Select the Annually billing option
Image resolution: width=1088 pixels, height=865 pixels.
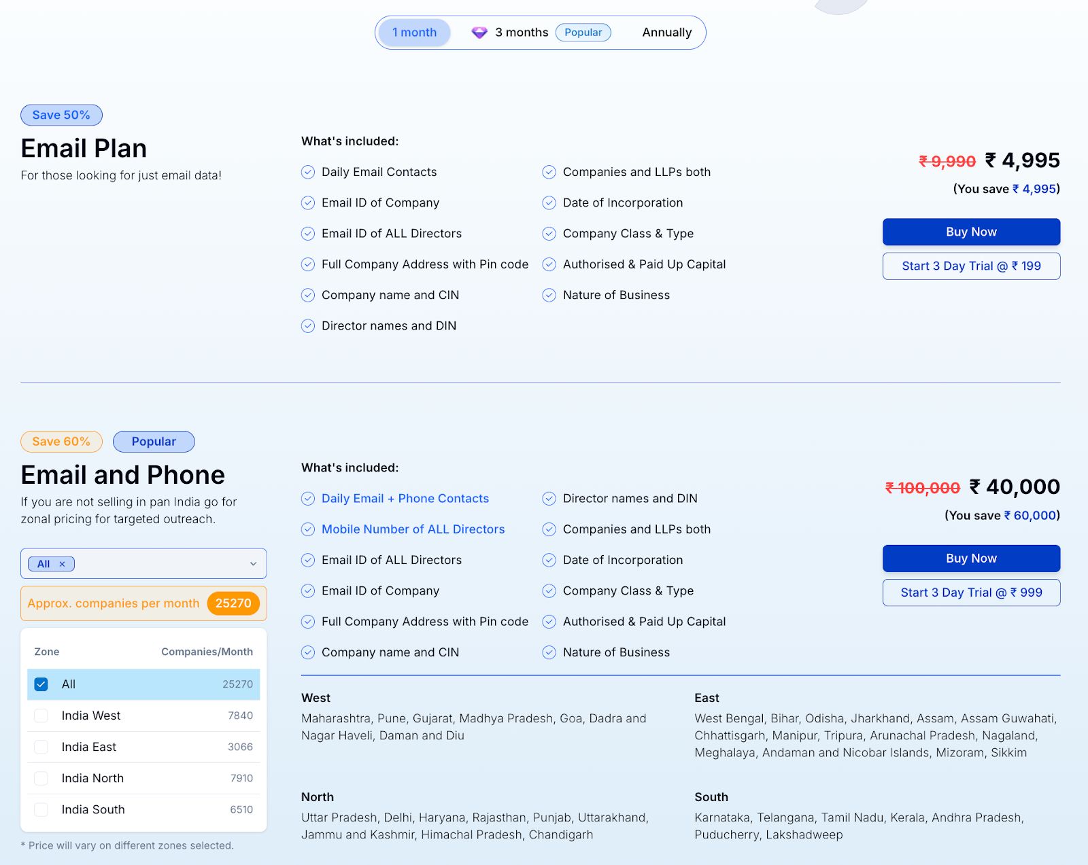pos(666,33)
